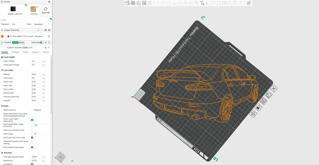Viewport: 319px width, 165px height.
Task: Click the Add model cube icon
Action: [x=127, y=3]
